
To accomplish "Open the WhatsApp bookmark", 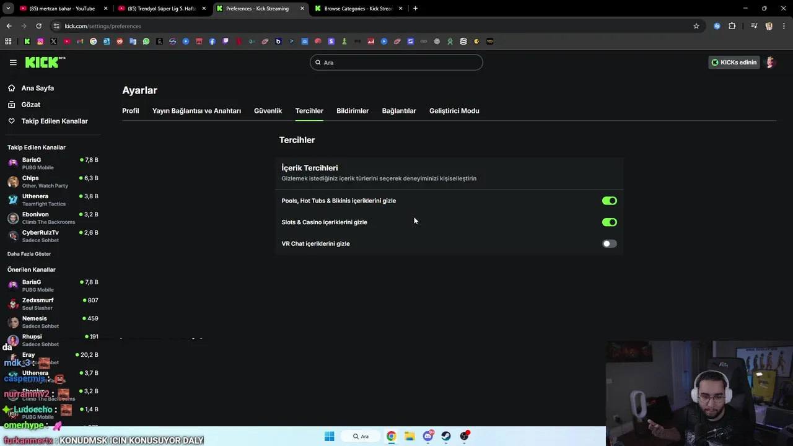I will pyautogui.click(x=146, y=42).
